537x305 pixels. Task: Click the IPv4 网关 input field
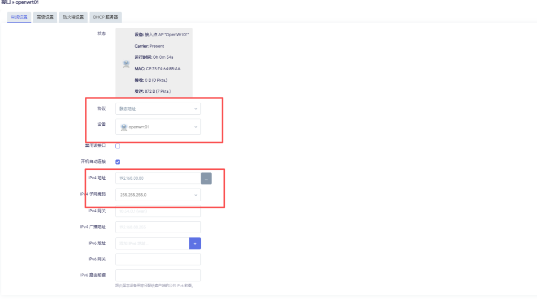(x=157, y=211)
